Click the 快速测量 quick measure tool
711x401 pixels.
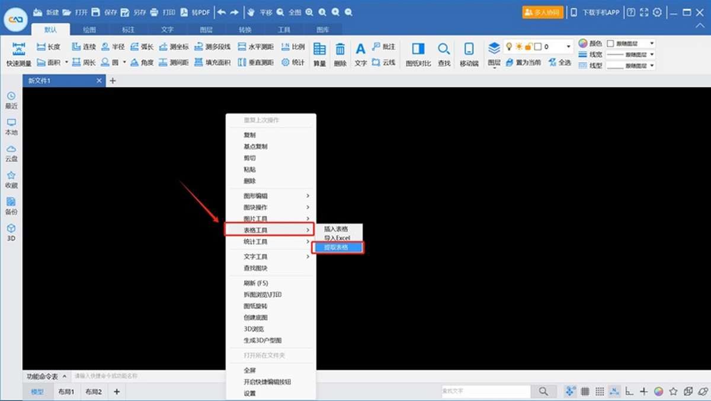coord(19,54)
